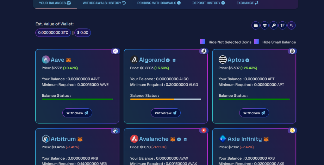This screenshot has width=324, height=165.
Task: Click the MetaMask fox next to Aave
Action: point(68,60)
